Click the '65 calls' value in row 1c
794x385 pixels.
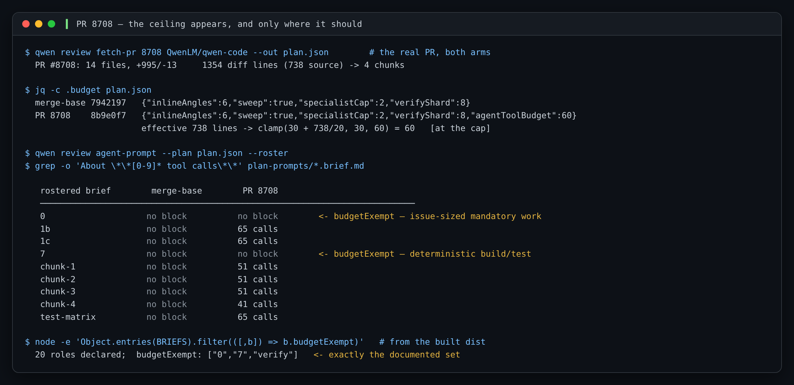tap(258, 241)
